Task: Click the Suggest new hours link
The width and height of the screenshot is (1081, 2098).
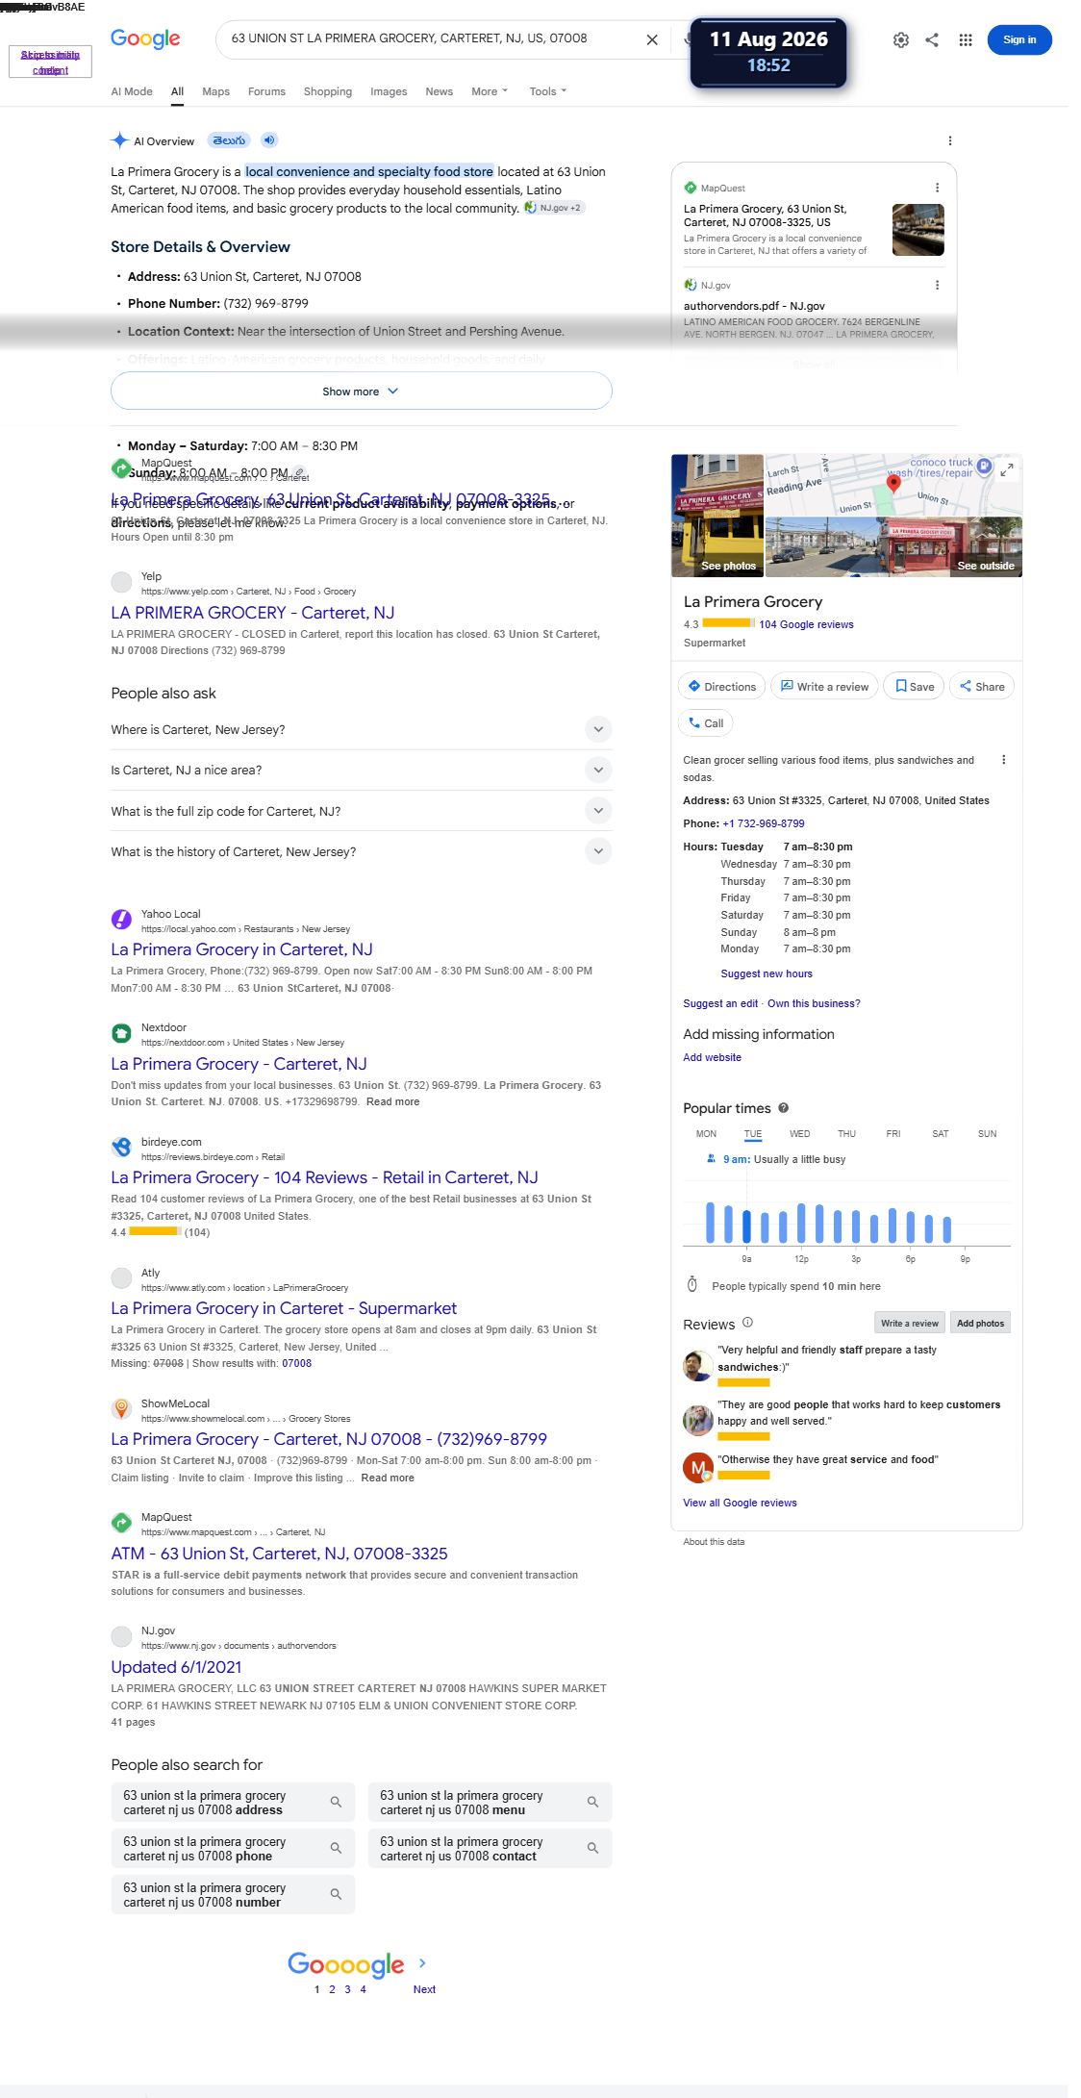Action: click(767, 973)
